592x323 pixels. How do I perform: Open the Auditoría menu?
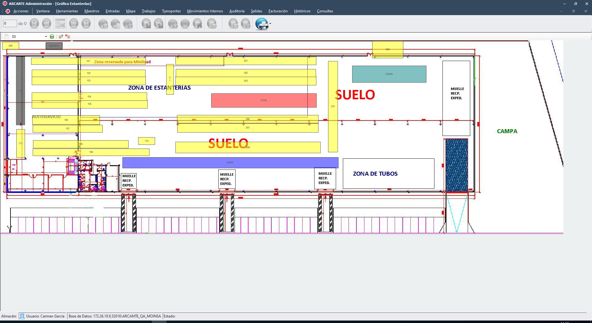coord(237,11)
